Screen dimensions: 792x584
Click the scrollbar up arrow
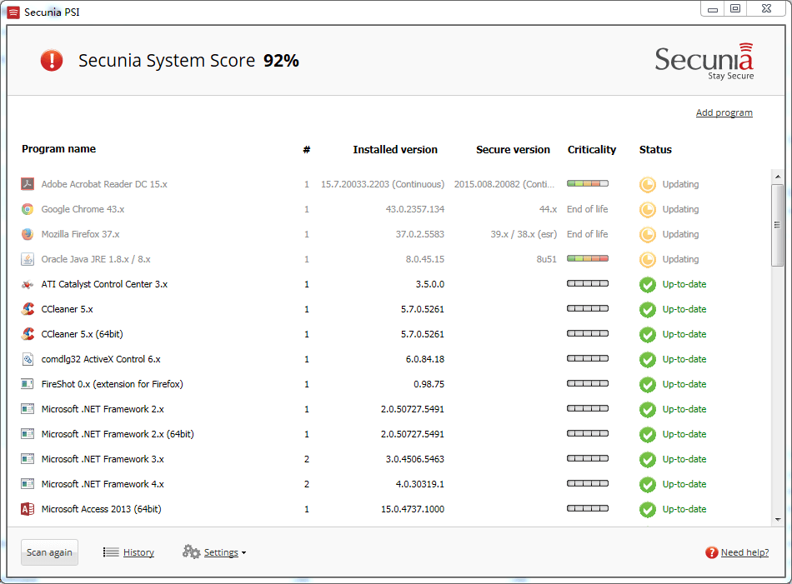778,177
